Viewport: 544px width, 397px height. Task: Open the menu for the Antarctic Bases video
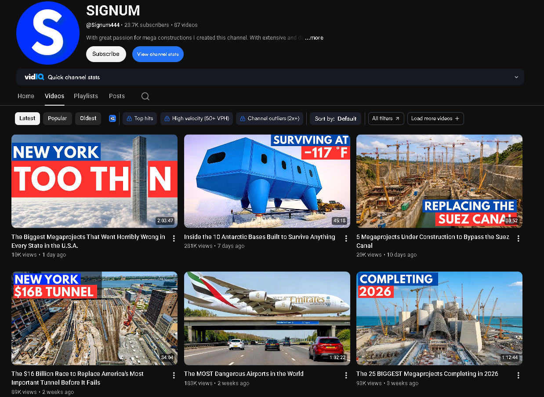[346, 239]
